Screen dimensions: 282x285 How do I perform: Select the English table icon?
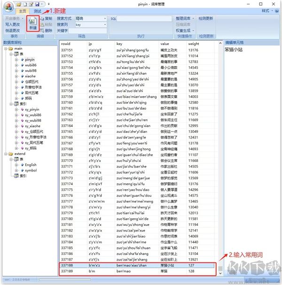pos(22,165)
